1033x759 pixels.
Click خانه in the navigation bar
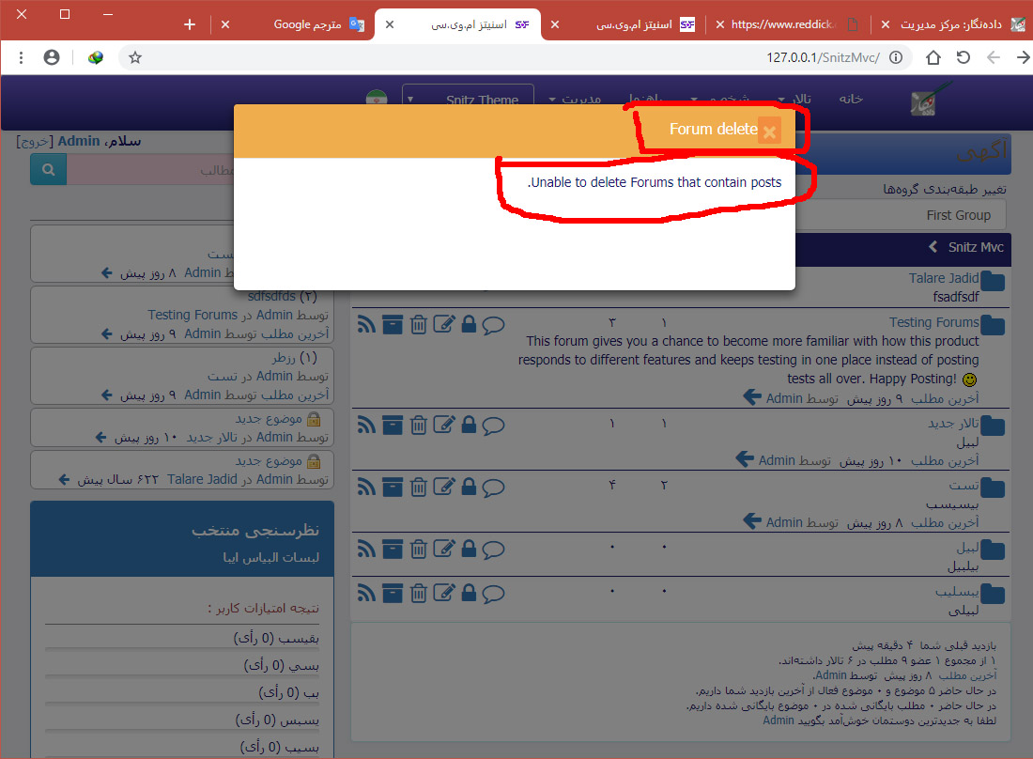(x=851, y=98)
